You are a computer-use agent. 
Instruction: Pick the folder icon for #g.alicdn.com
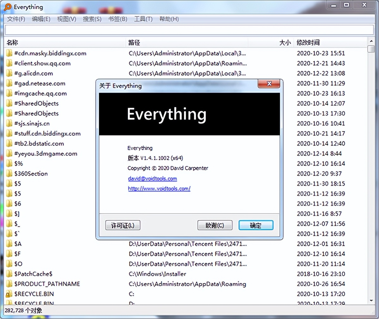click(x=9, y=73)
